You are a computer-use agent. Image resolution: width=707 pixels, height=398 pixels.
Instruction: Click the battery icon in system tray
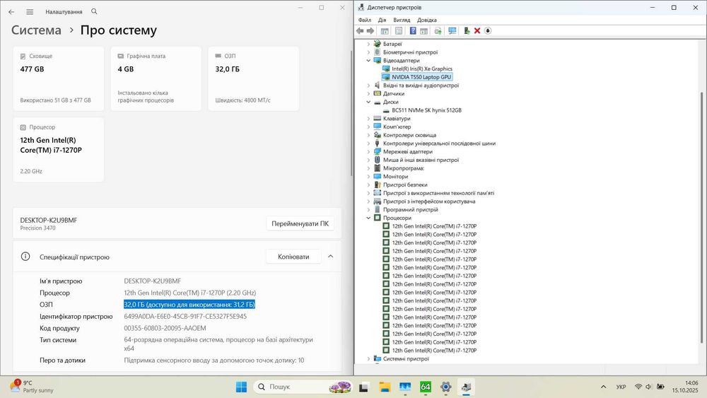660,387
